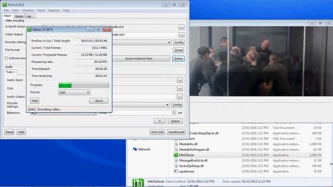This screenshot has width=333, height=187.
Task: Click the Zones button
Action: [178, 50]
